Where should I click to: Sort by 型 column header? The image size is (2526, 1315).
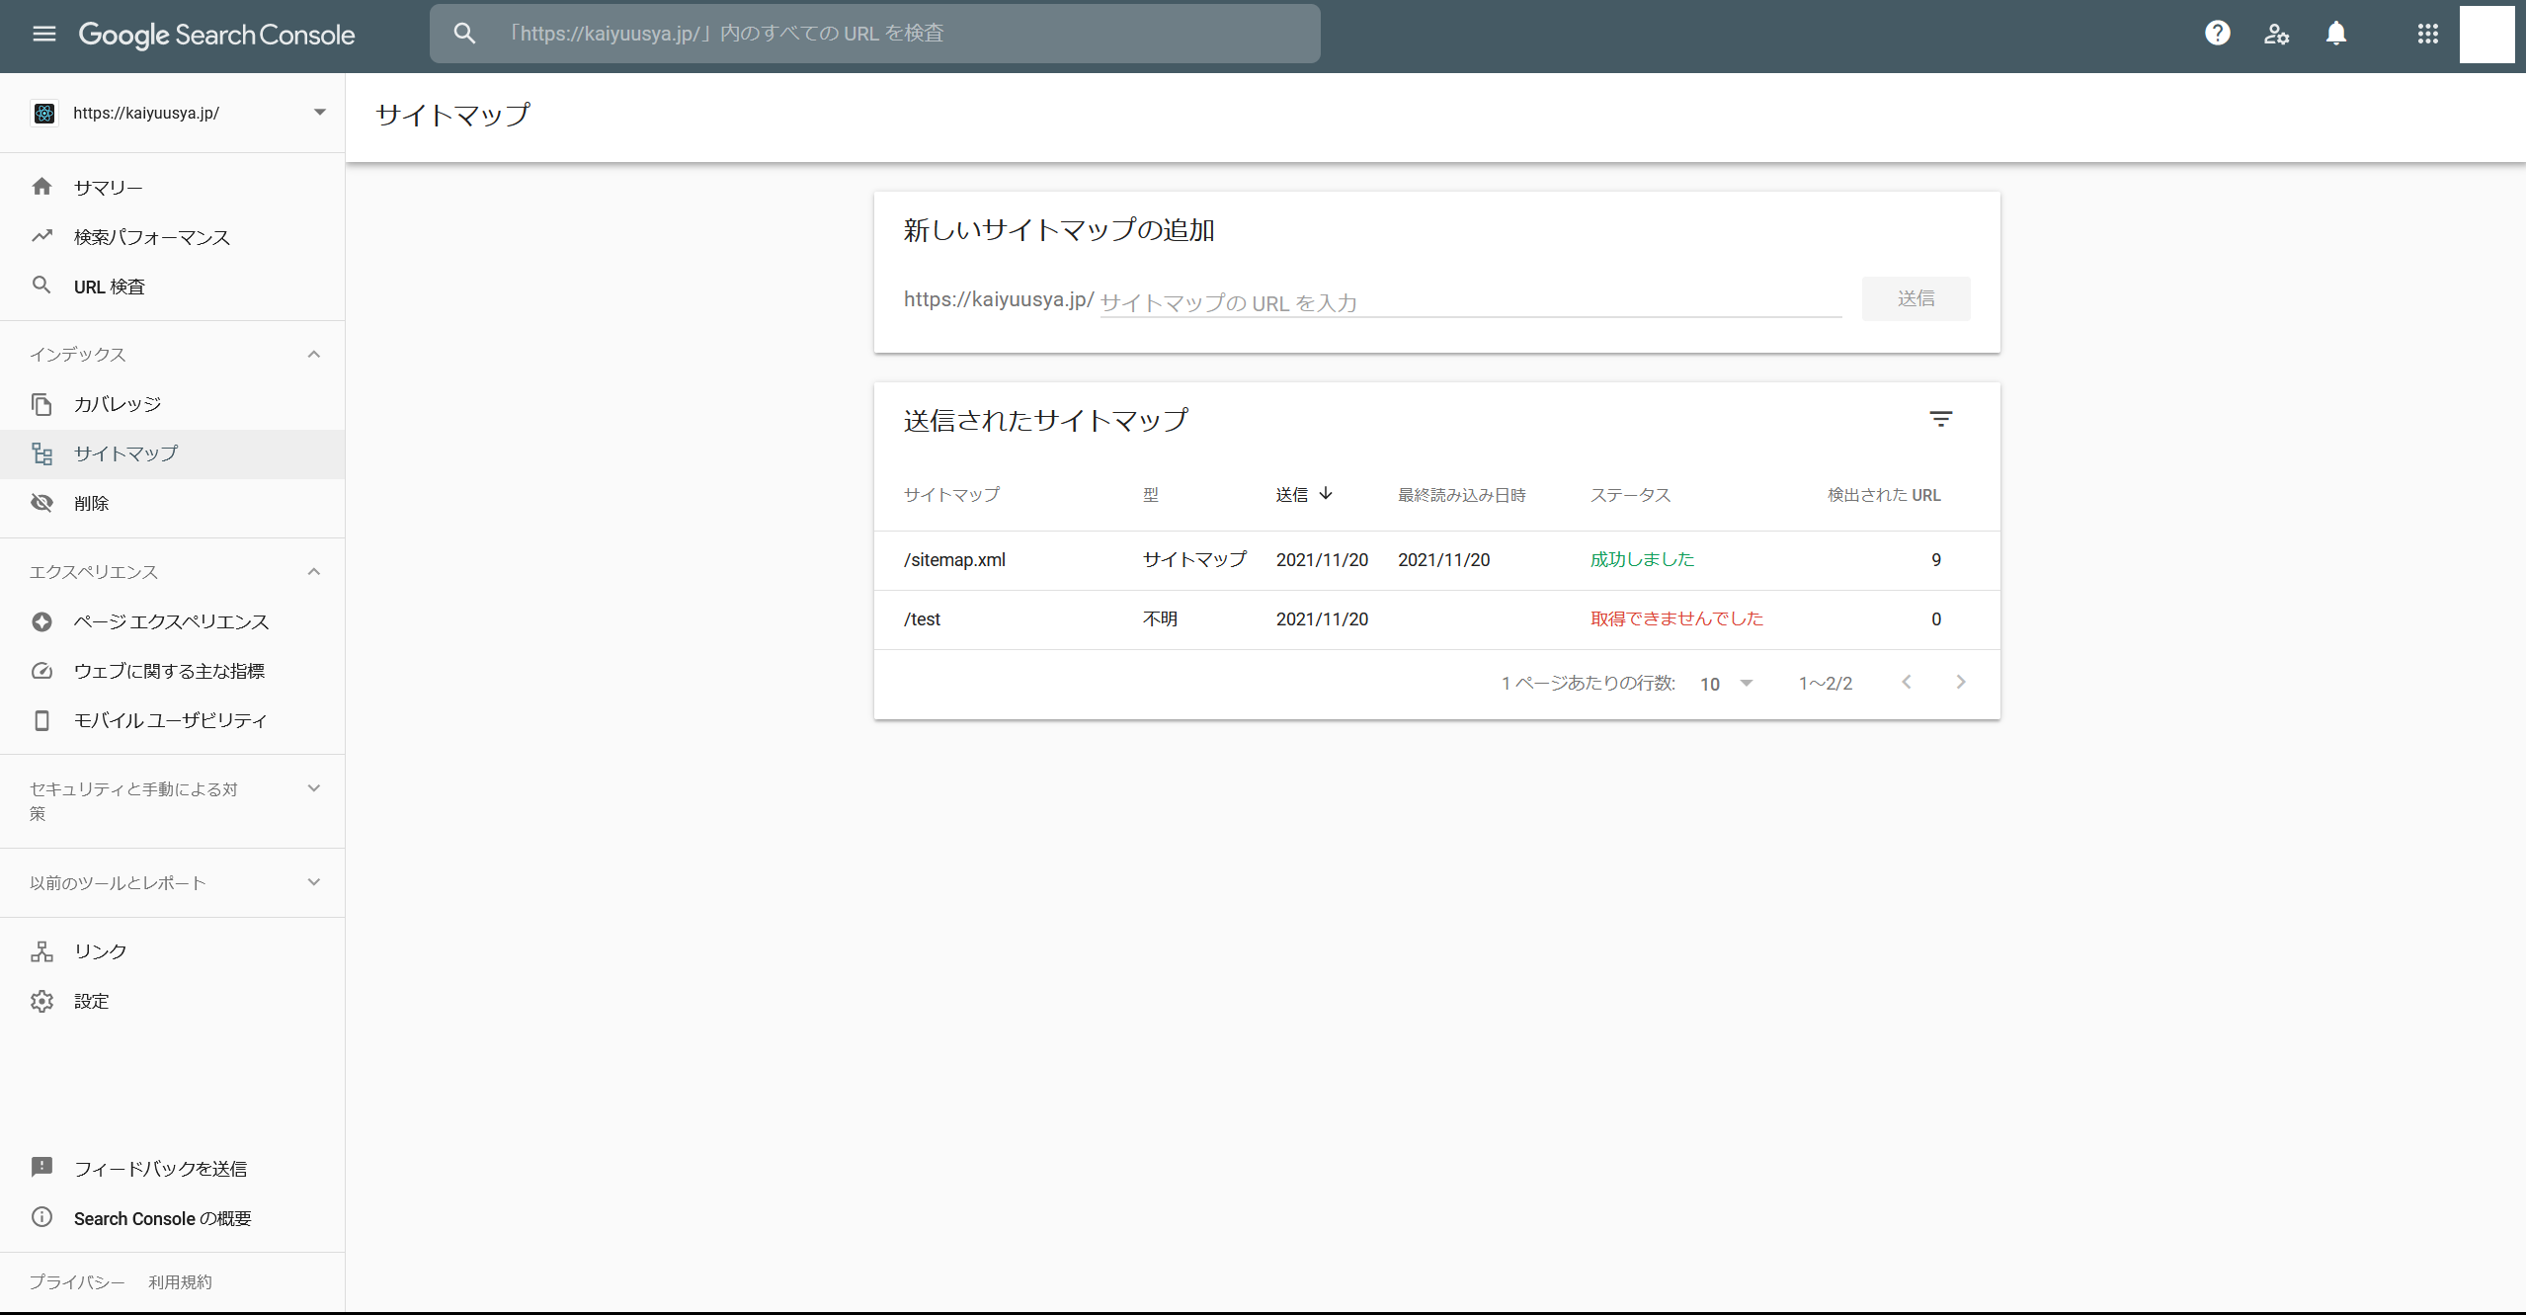point(1151,494)
